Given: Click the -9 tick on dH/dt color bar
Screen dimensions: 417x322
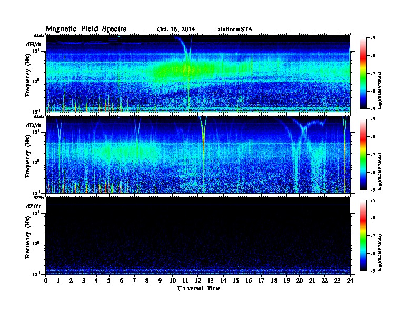Looking at the screenshot, I should point(373,109).
